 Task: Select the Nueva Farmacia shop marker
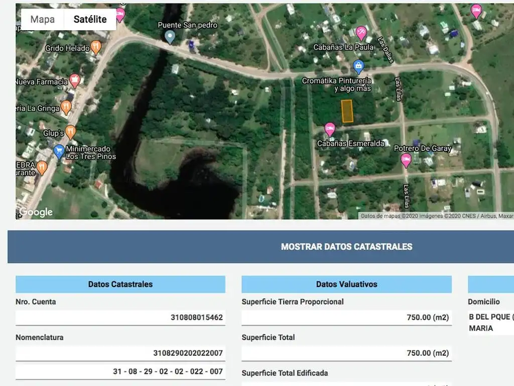(x=75, y=80)
